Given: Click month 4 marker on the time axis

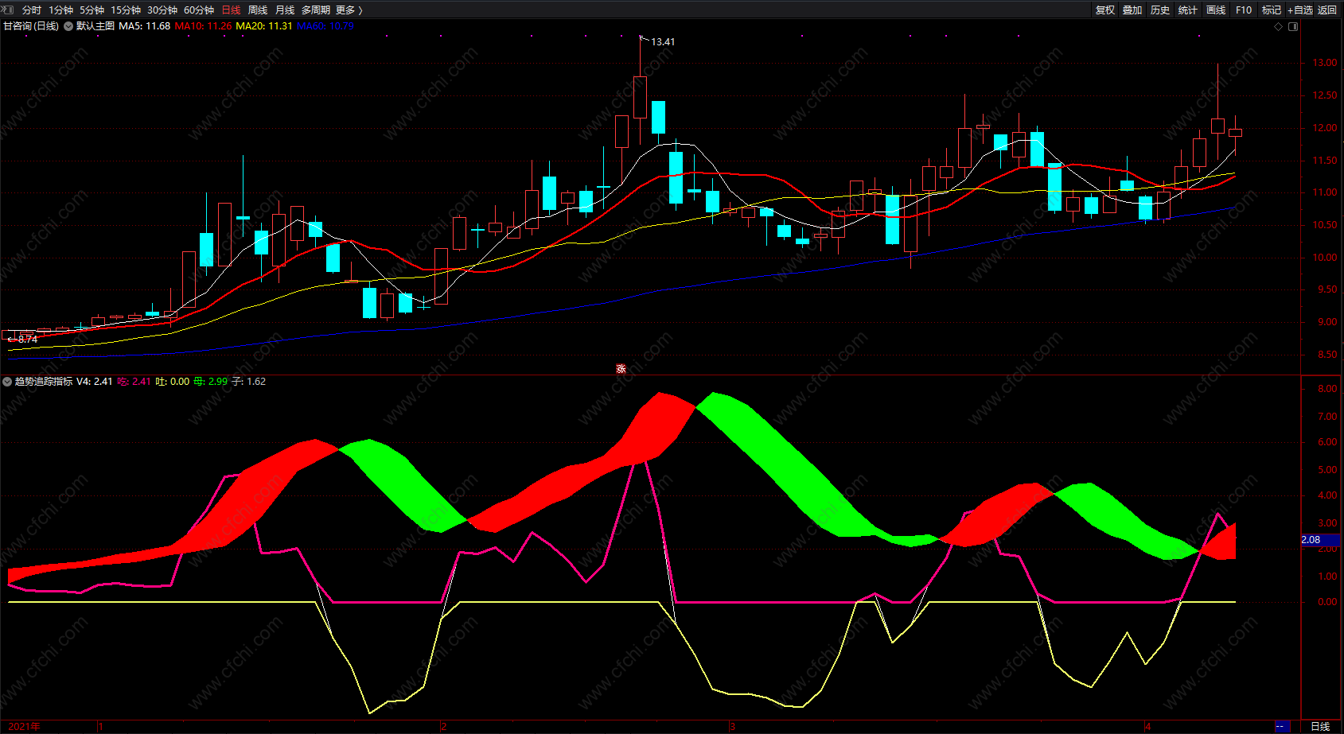Looking at the screenshot, I should [x=1147, y=727].
